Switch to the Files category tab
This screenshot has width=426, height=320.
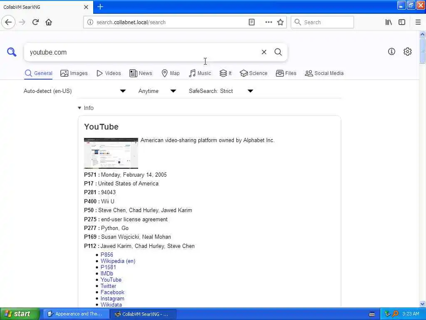pyautogui.click(x=286, y=73)
